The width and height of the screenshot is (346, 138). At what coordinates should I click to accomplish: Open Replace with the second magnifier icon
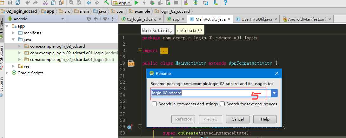pos(79,3)
